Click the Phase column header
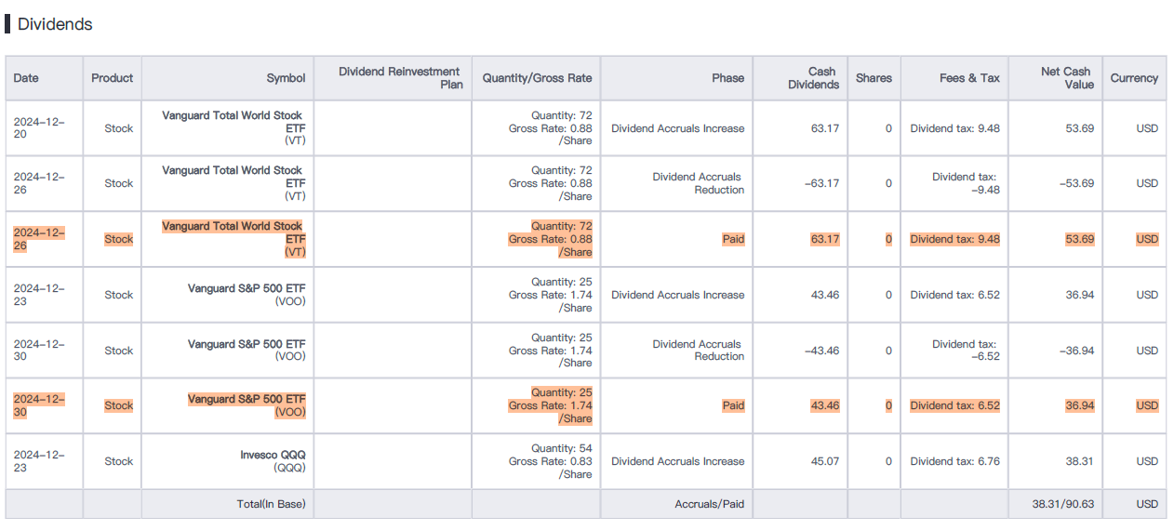 pyautogui.click(x=728, y=78)
